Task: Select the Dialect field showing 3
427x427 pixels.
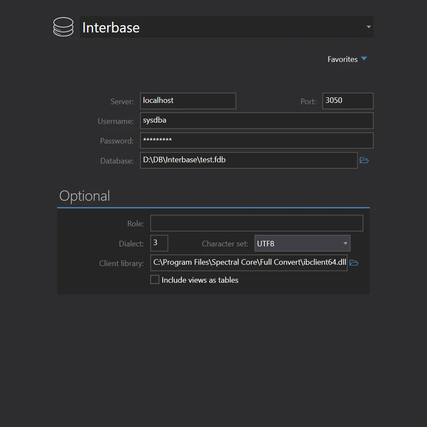Action: click(158, 243)
